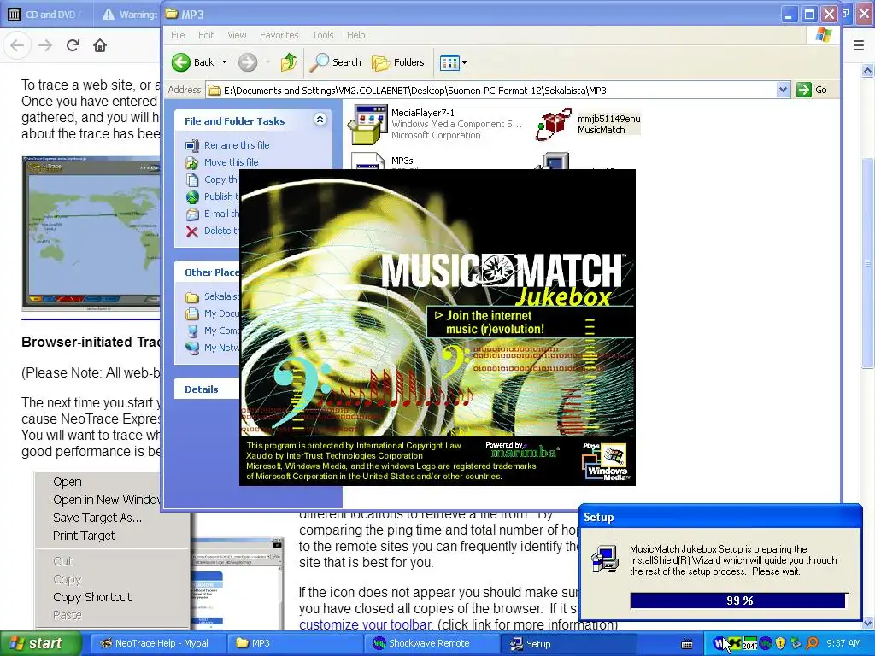Select the MP3s file icon

pos(368,161)
